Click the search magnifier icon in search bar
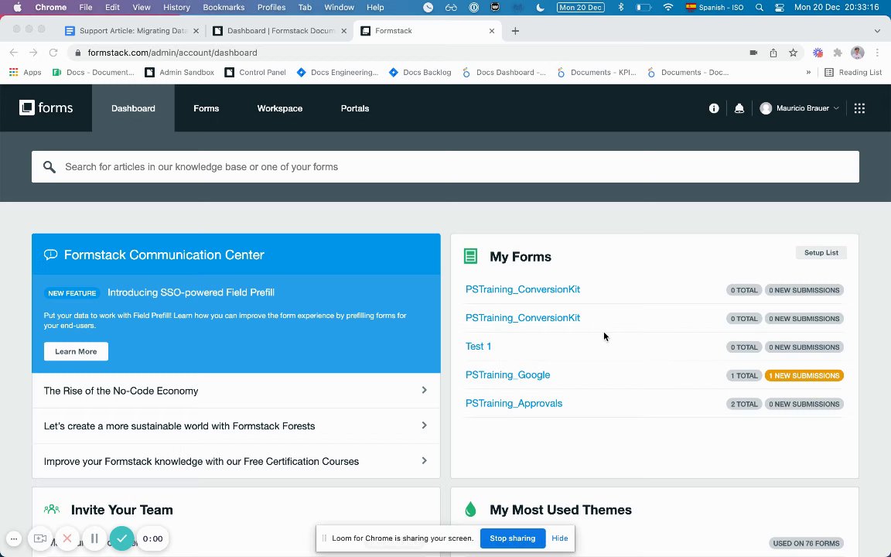This screenshot has height=557, width=891. point(49,166)
